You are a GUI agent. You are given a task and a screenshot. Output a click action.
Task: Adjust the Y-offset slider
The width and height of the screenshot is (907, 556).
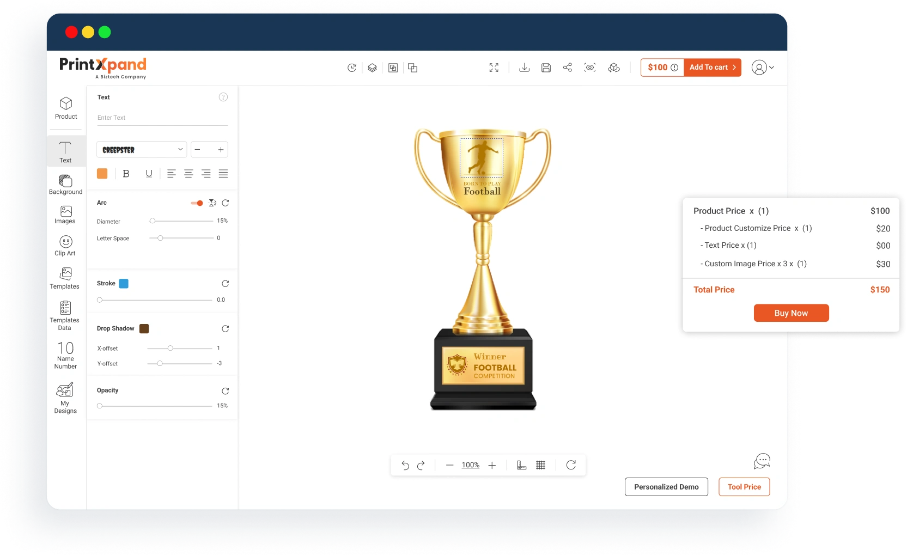coord(180,363)
